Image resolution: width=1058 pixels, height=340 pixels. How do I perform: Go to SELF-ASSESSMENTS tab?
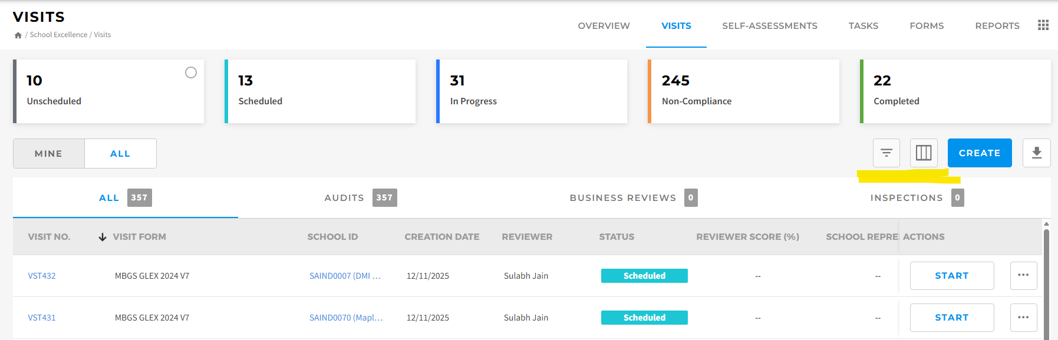click(x=770, y=26)
